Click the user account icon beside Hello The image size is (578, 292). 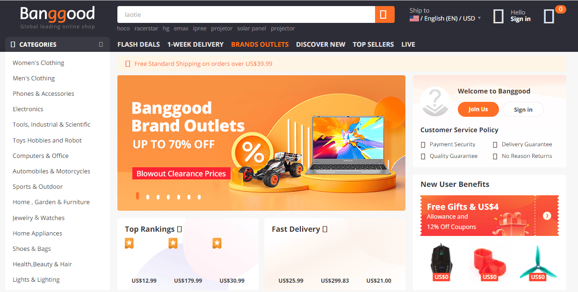(499, 16)
